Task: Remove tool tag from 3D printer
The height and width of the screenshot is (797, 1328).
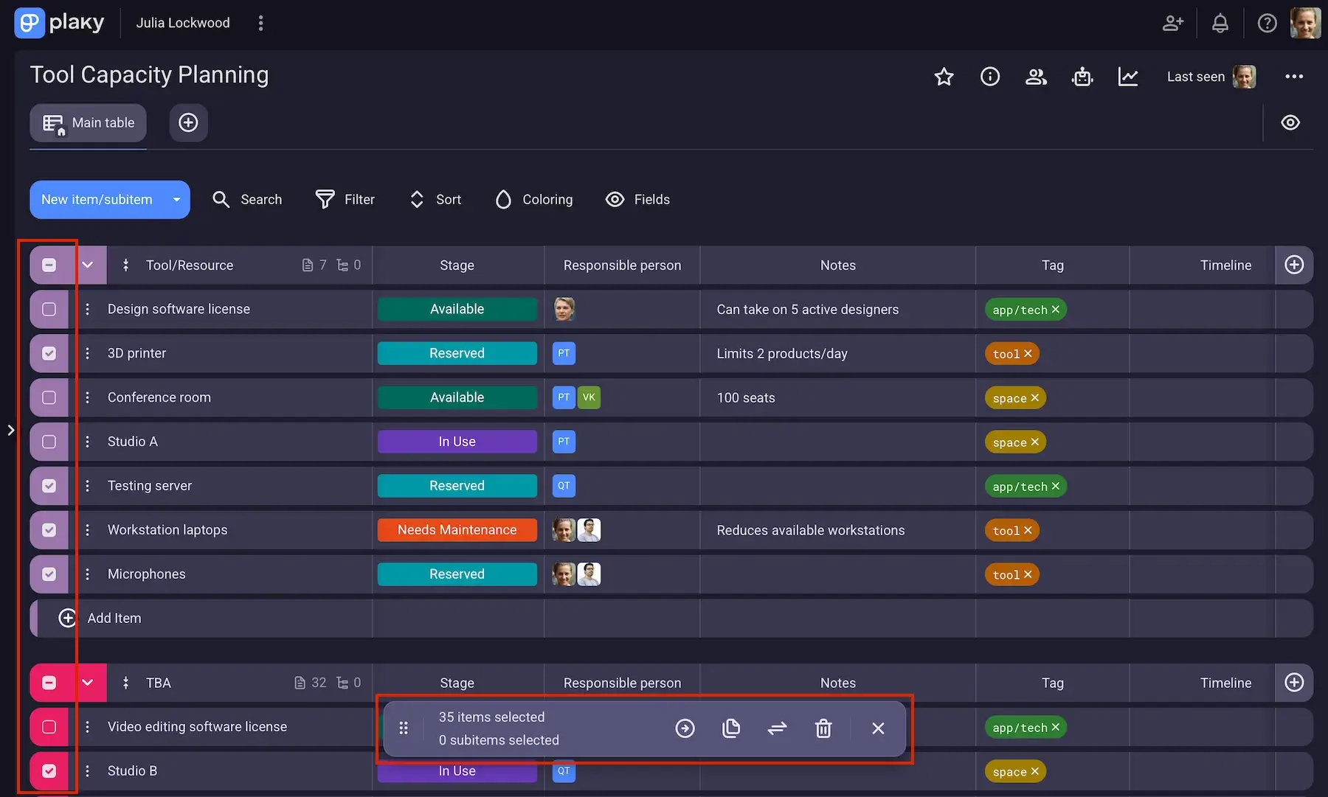Action: 1028,354
